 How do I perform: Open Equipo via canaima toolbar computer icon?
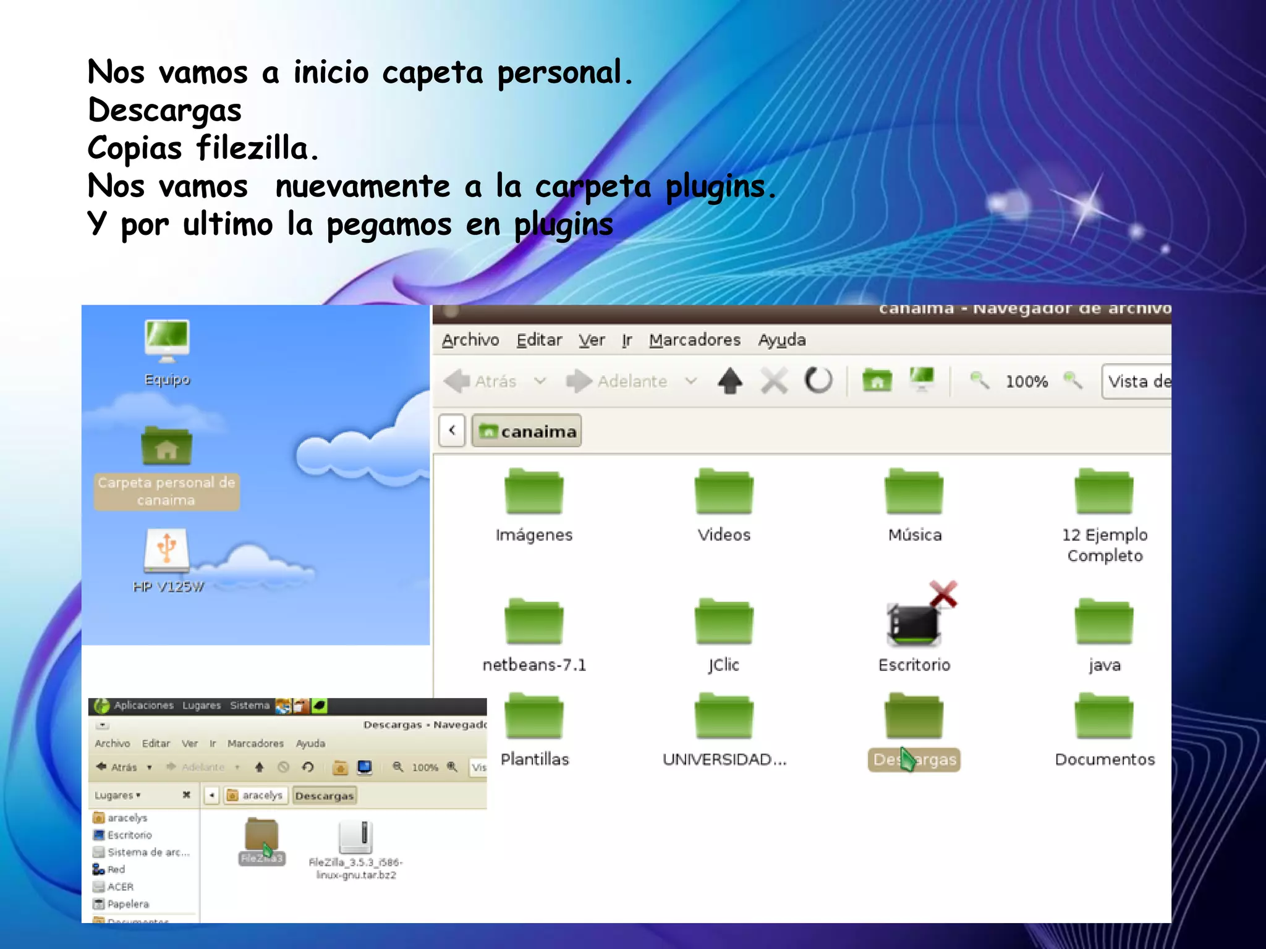click(922, 379)
